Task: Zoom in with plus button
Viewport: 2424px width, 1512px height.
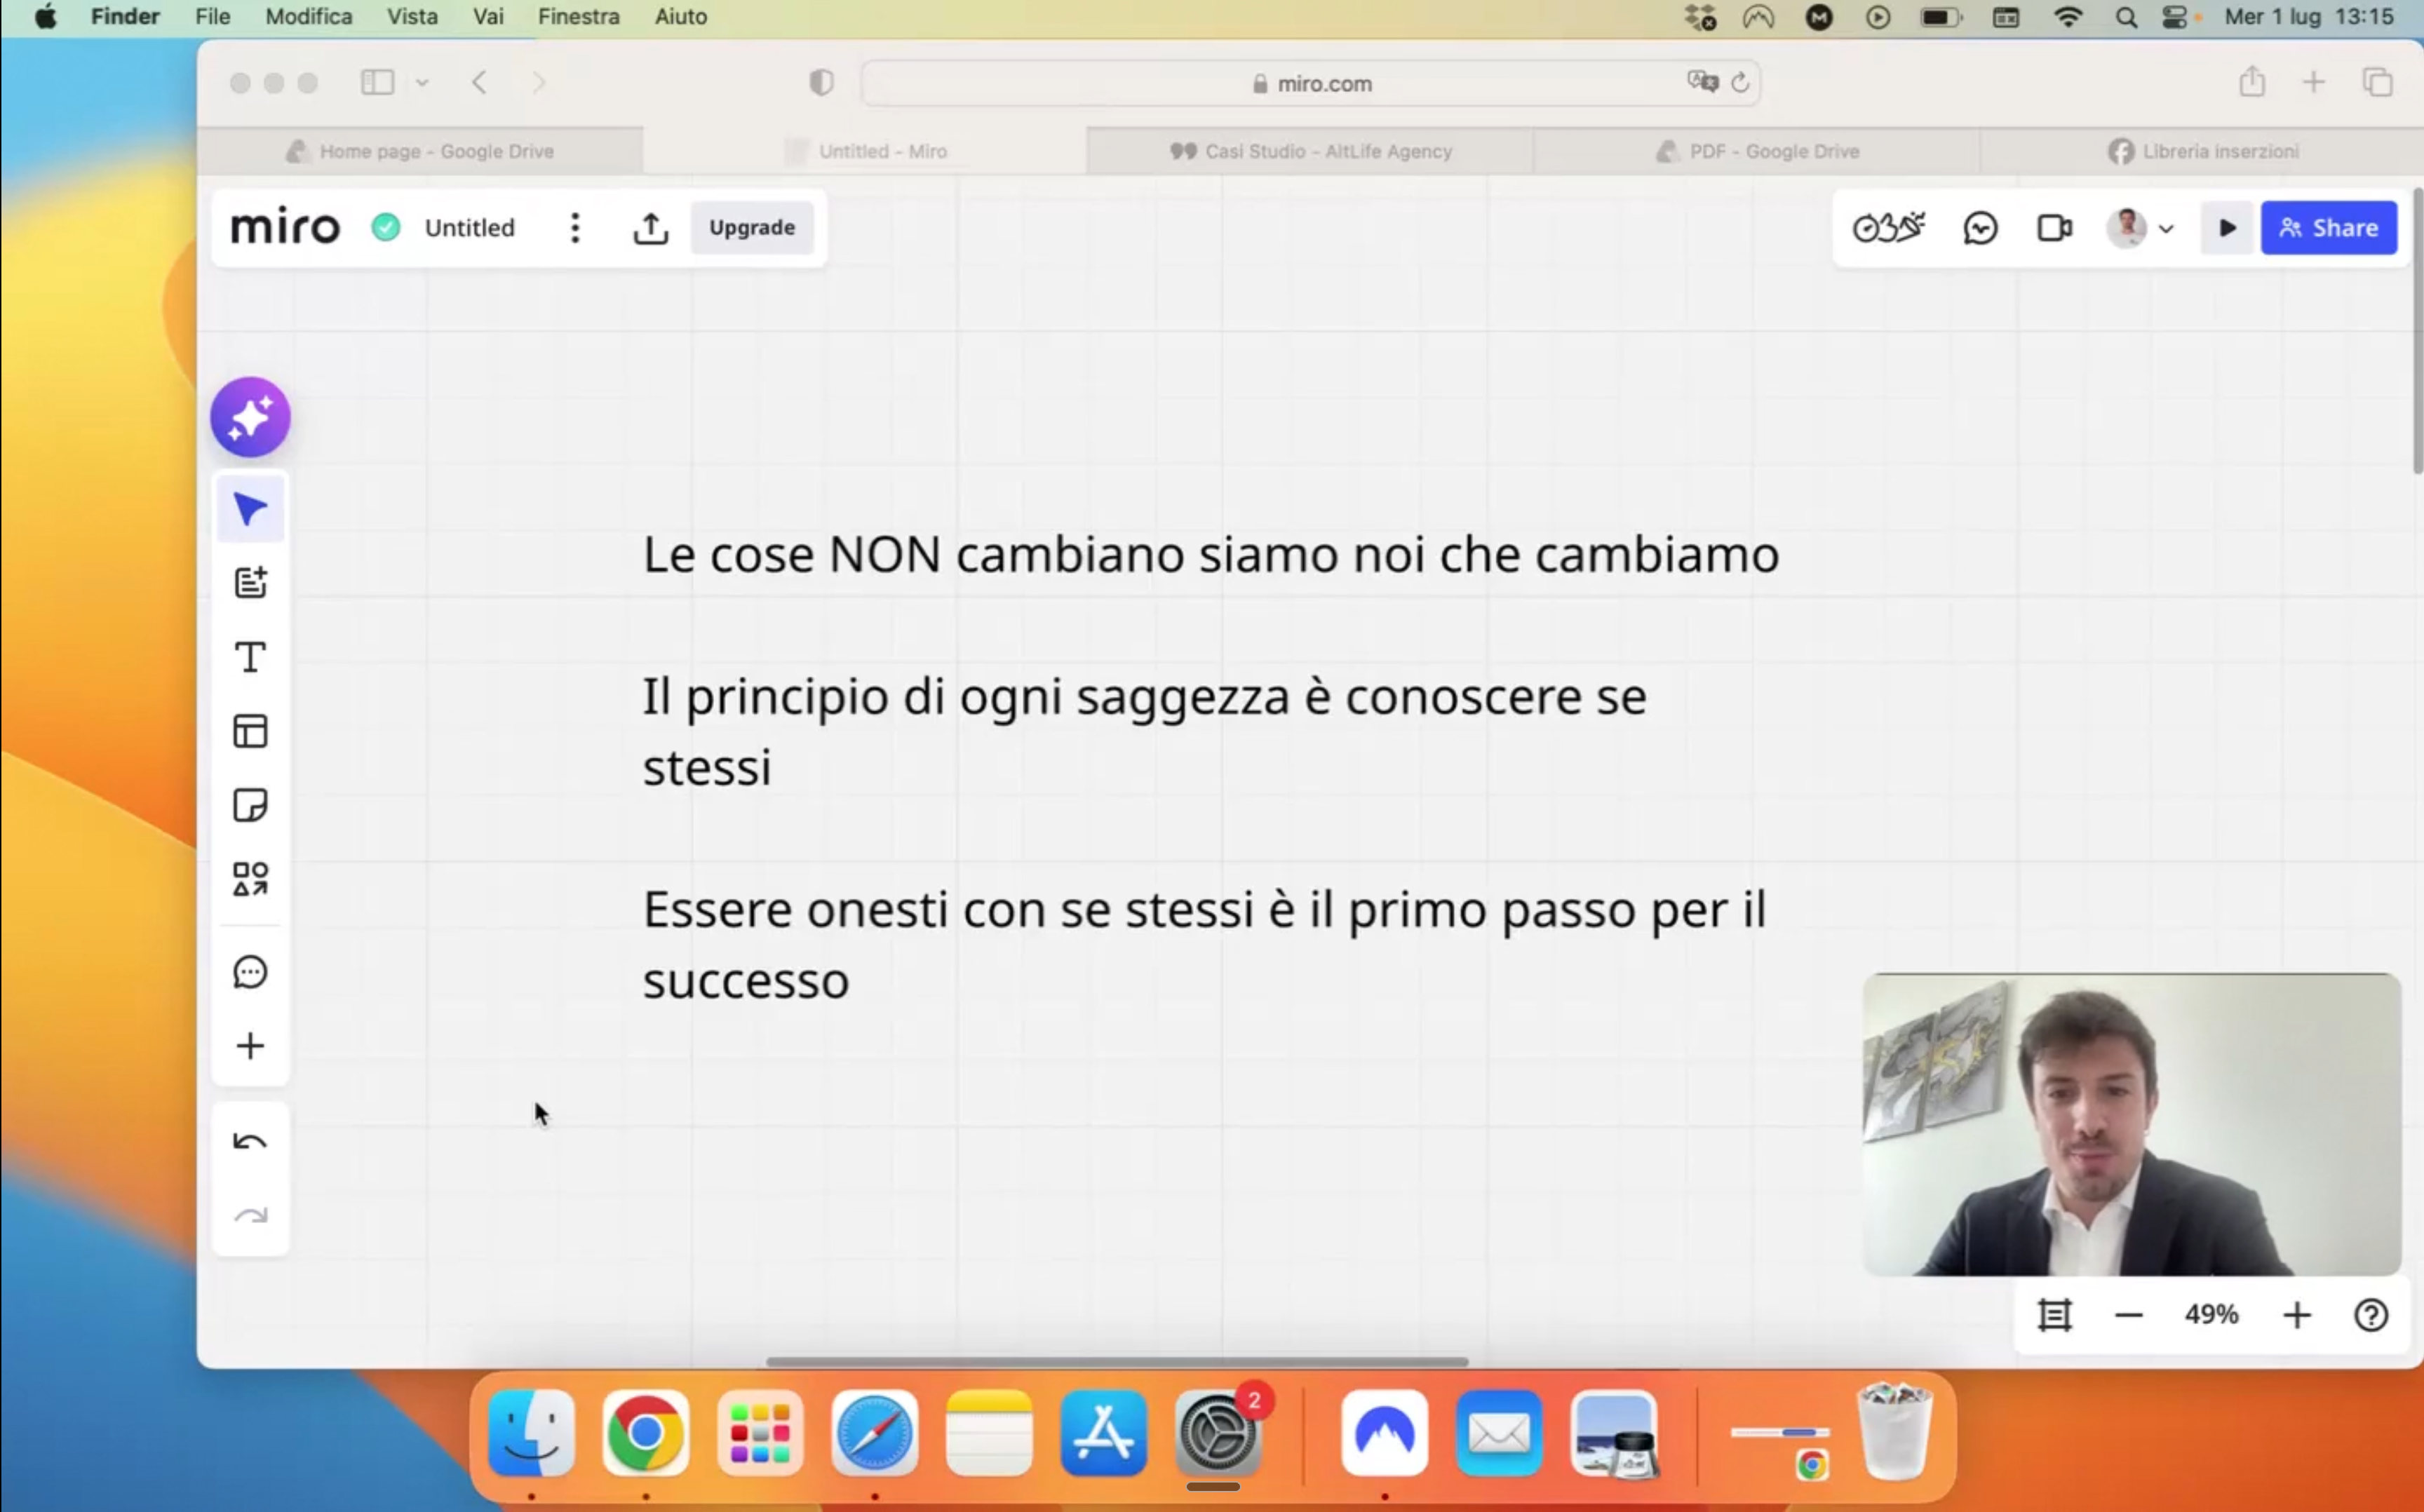Action: click(2297, 1315)
